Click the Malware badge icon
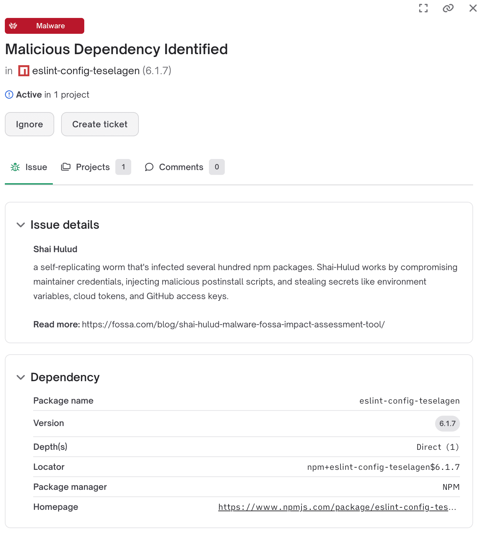The image size is (480, 534). click(x=13, y=26)
